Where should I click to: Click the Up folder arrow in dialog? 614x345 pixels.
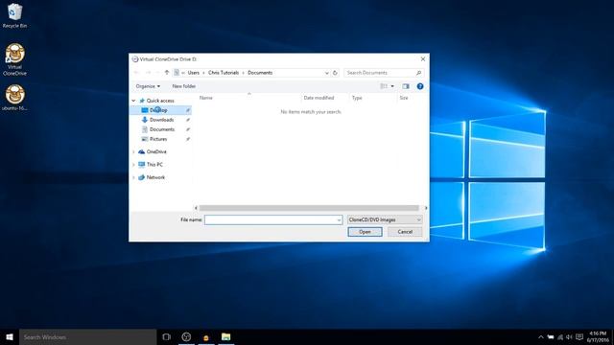166,73
